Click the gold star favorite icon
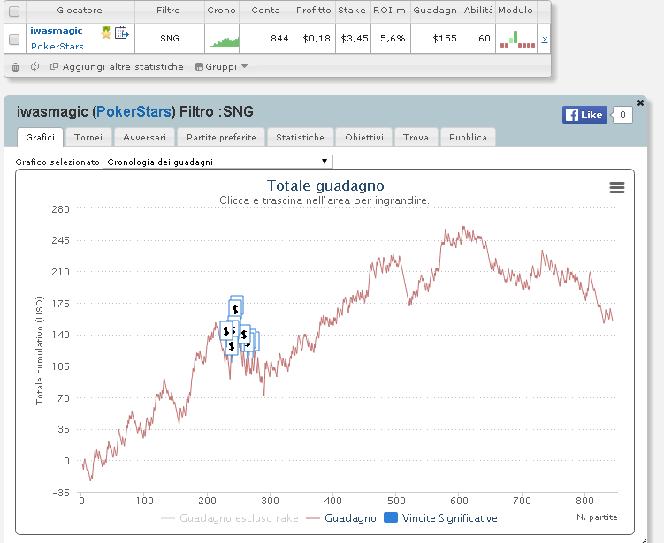 click(x=106, y=33)
